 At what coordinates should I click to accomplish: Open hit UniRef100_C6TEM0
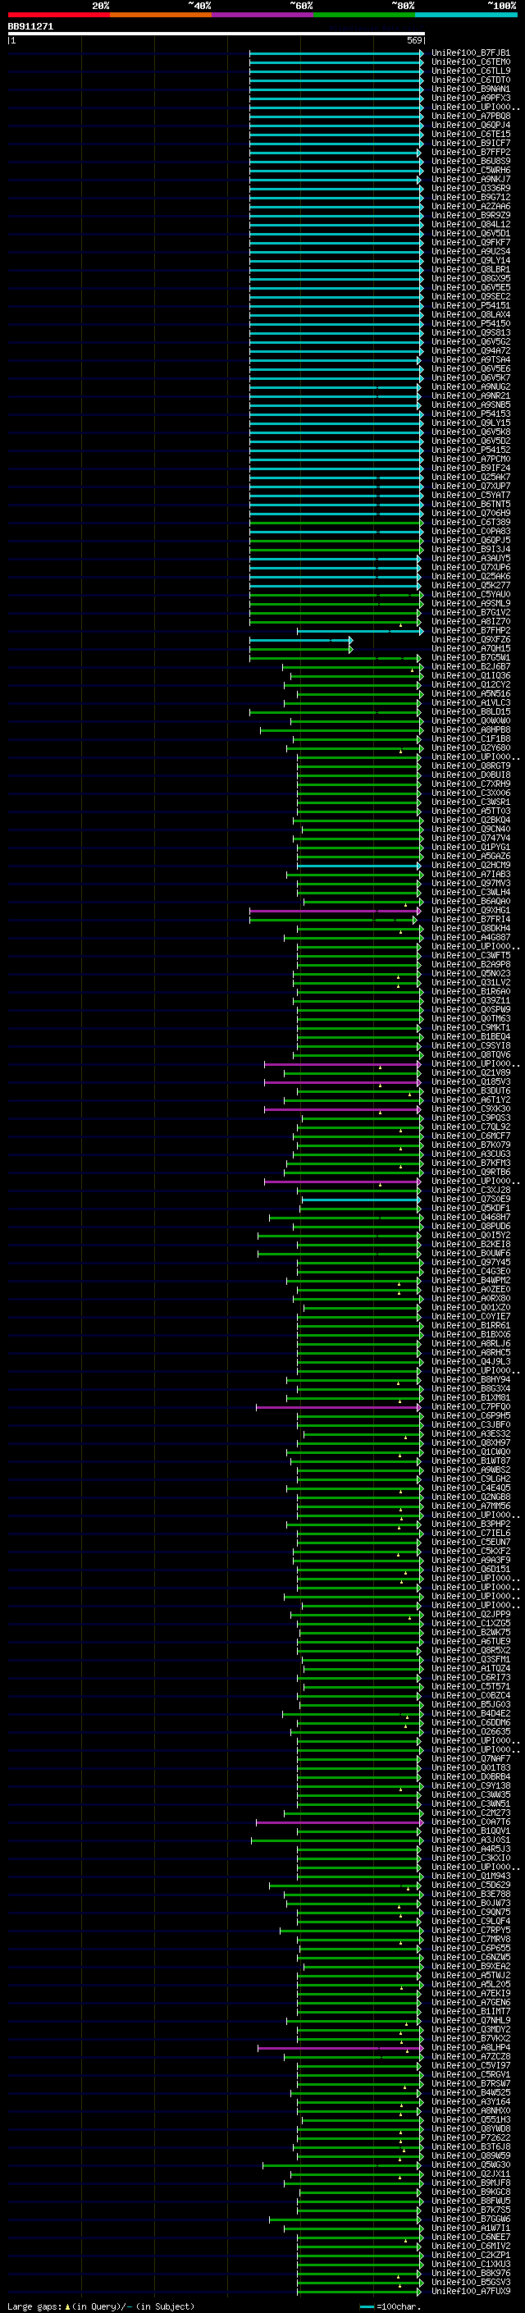click(471, 62)
